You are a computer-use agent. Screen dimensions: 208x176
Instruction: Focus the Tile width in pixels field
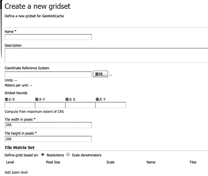[x=48, y=125]
